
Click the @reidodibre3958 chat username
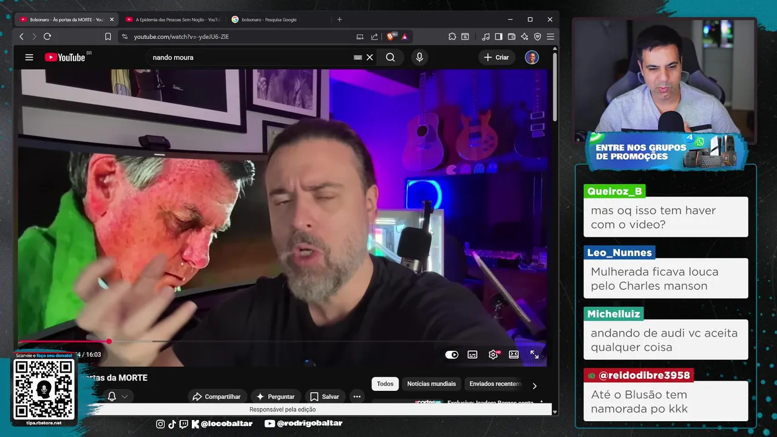click(639, 375)
